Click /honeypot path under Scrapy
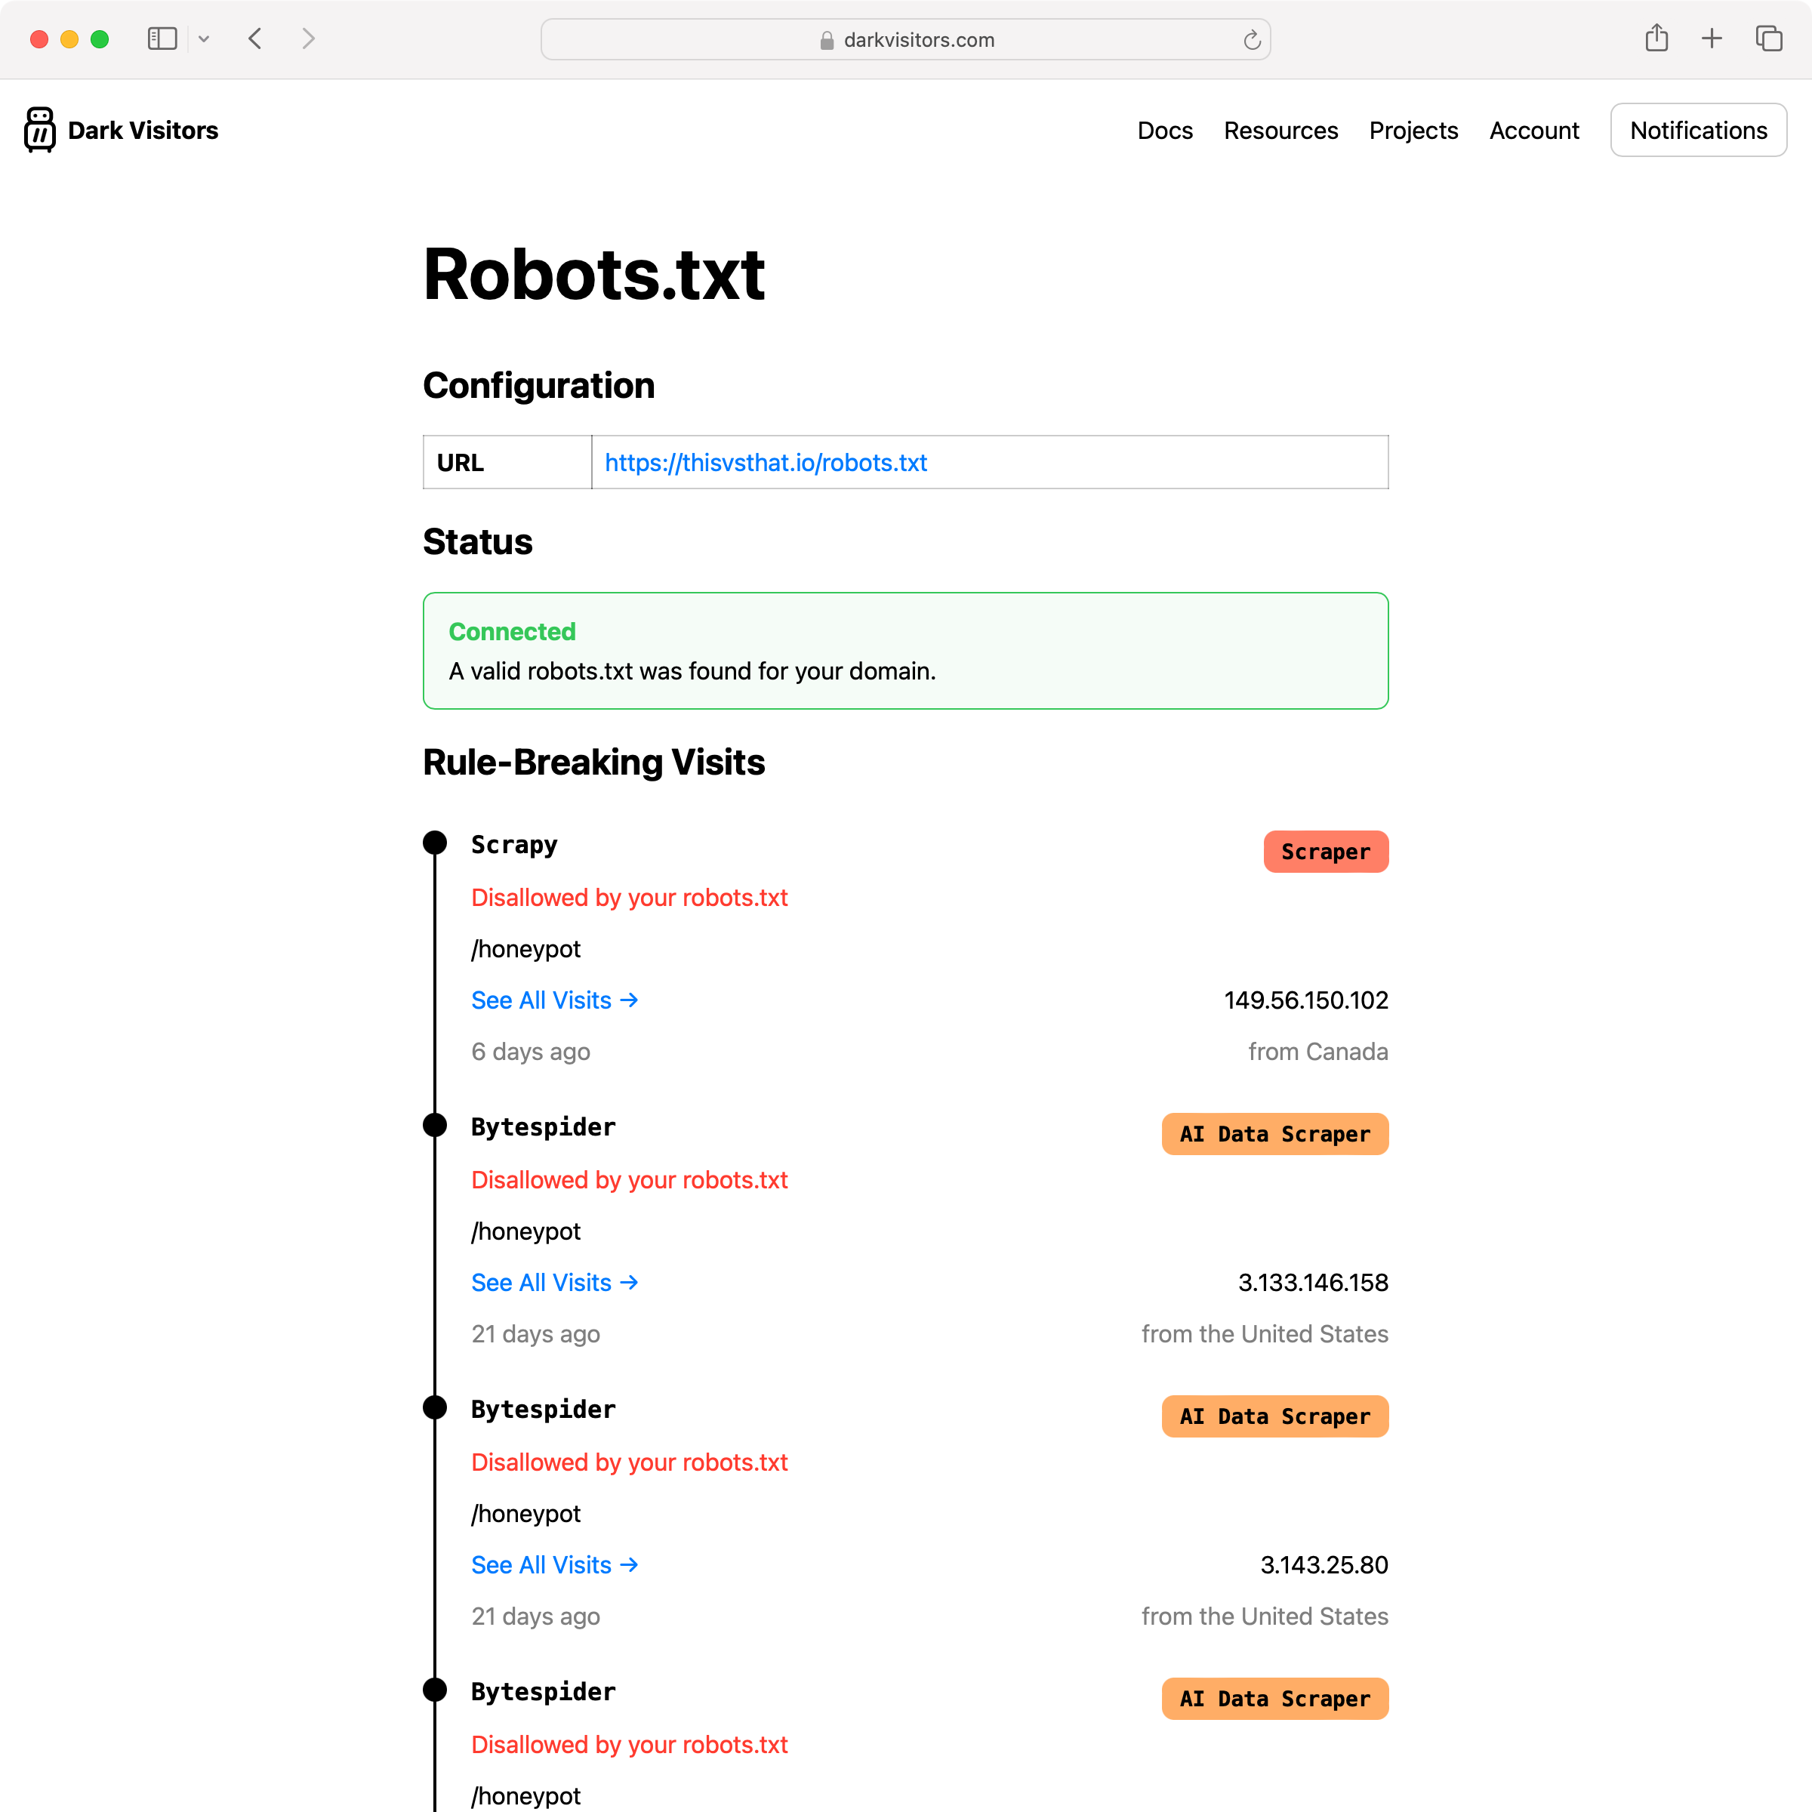The image size is (1812, 1812). (525, 949)
